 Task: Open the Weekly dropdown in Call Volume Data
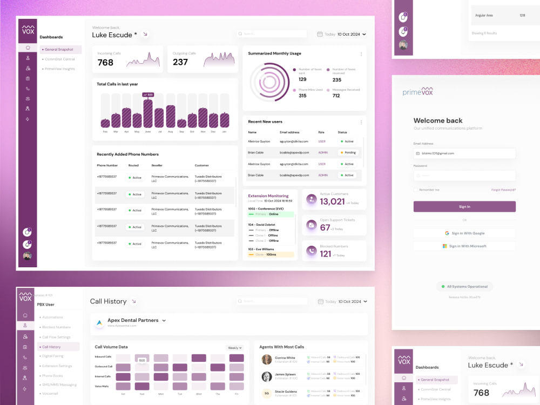point(235,348)
